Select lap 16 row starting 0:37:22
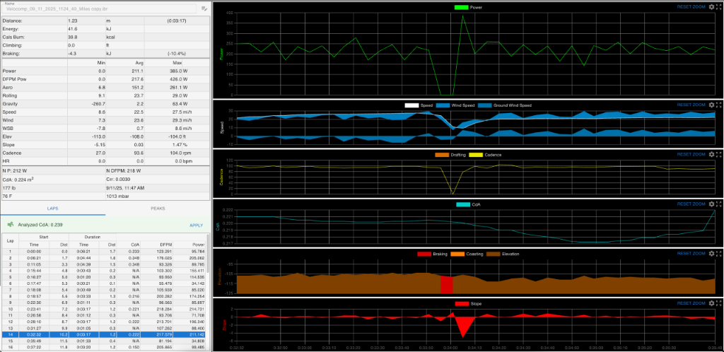Screen dimensions: 724x352 click(x=105, y=346)
